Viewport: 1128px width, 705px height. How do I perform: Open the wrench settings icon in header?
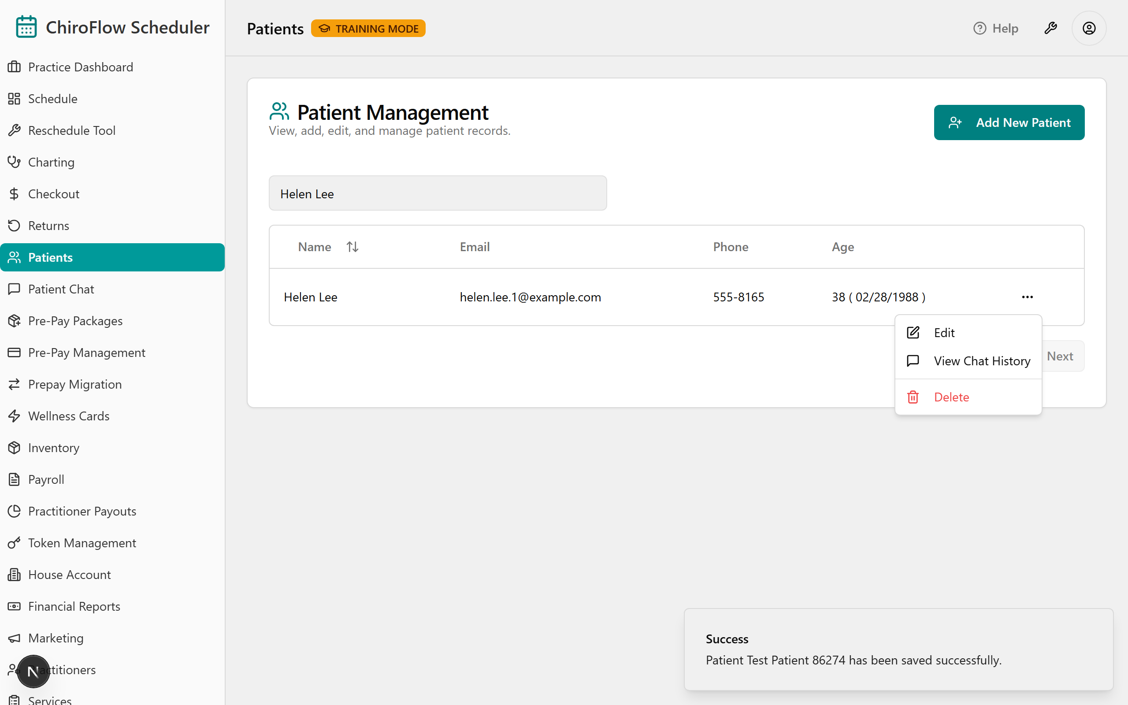(x=1050, y=29)
